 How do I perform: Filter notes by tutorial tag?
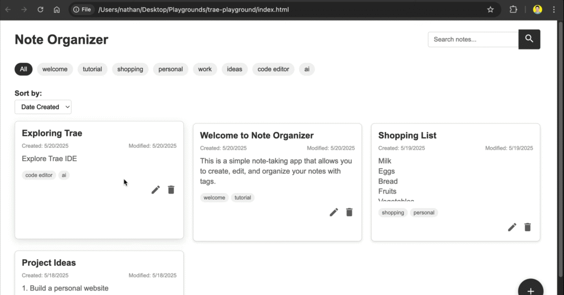point(93,69)
